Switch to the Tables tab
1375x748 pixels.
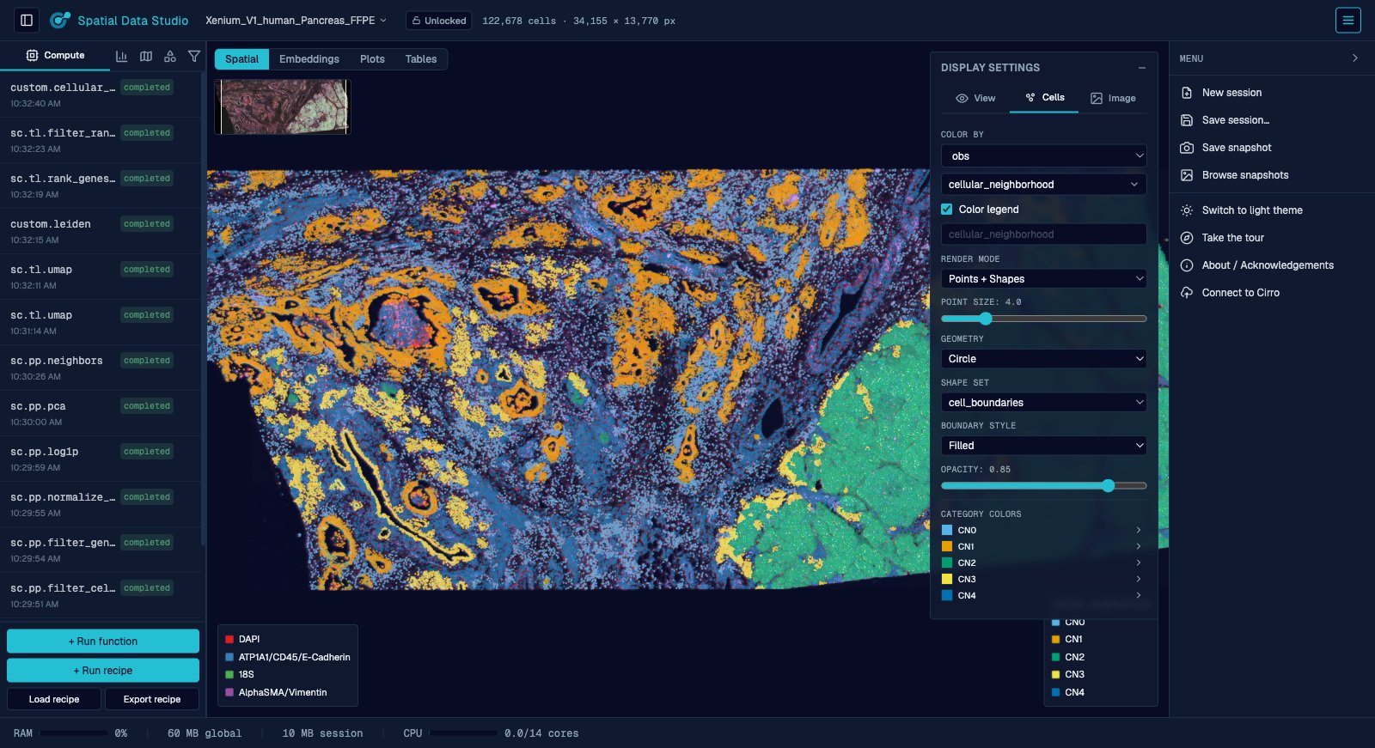[421, 59]
